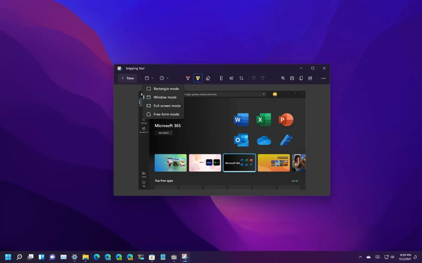The image size is (422, 263).
Task: Click the Snipping Tool taskbar icon
Action: coord(185,257)
